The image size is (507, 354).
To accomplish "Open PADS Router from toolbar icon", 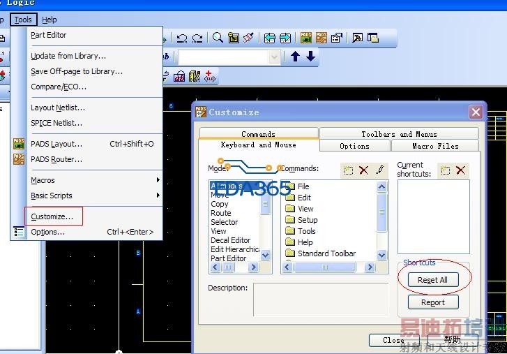I will coord(321,38).
